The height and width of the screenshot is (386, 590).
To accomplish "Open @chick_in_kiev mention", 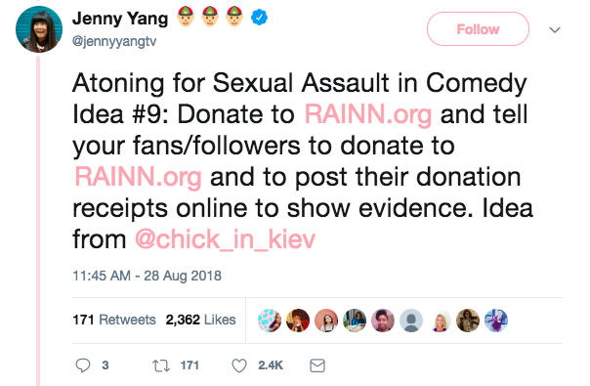I will pyautogui.click(x=225, y=239).
